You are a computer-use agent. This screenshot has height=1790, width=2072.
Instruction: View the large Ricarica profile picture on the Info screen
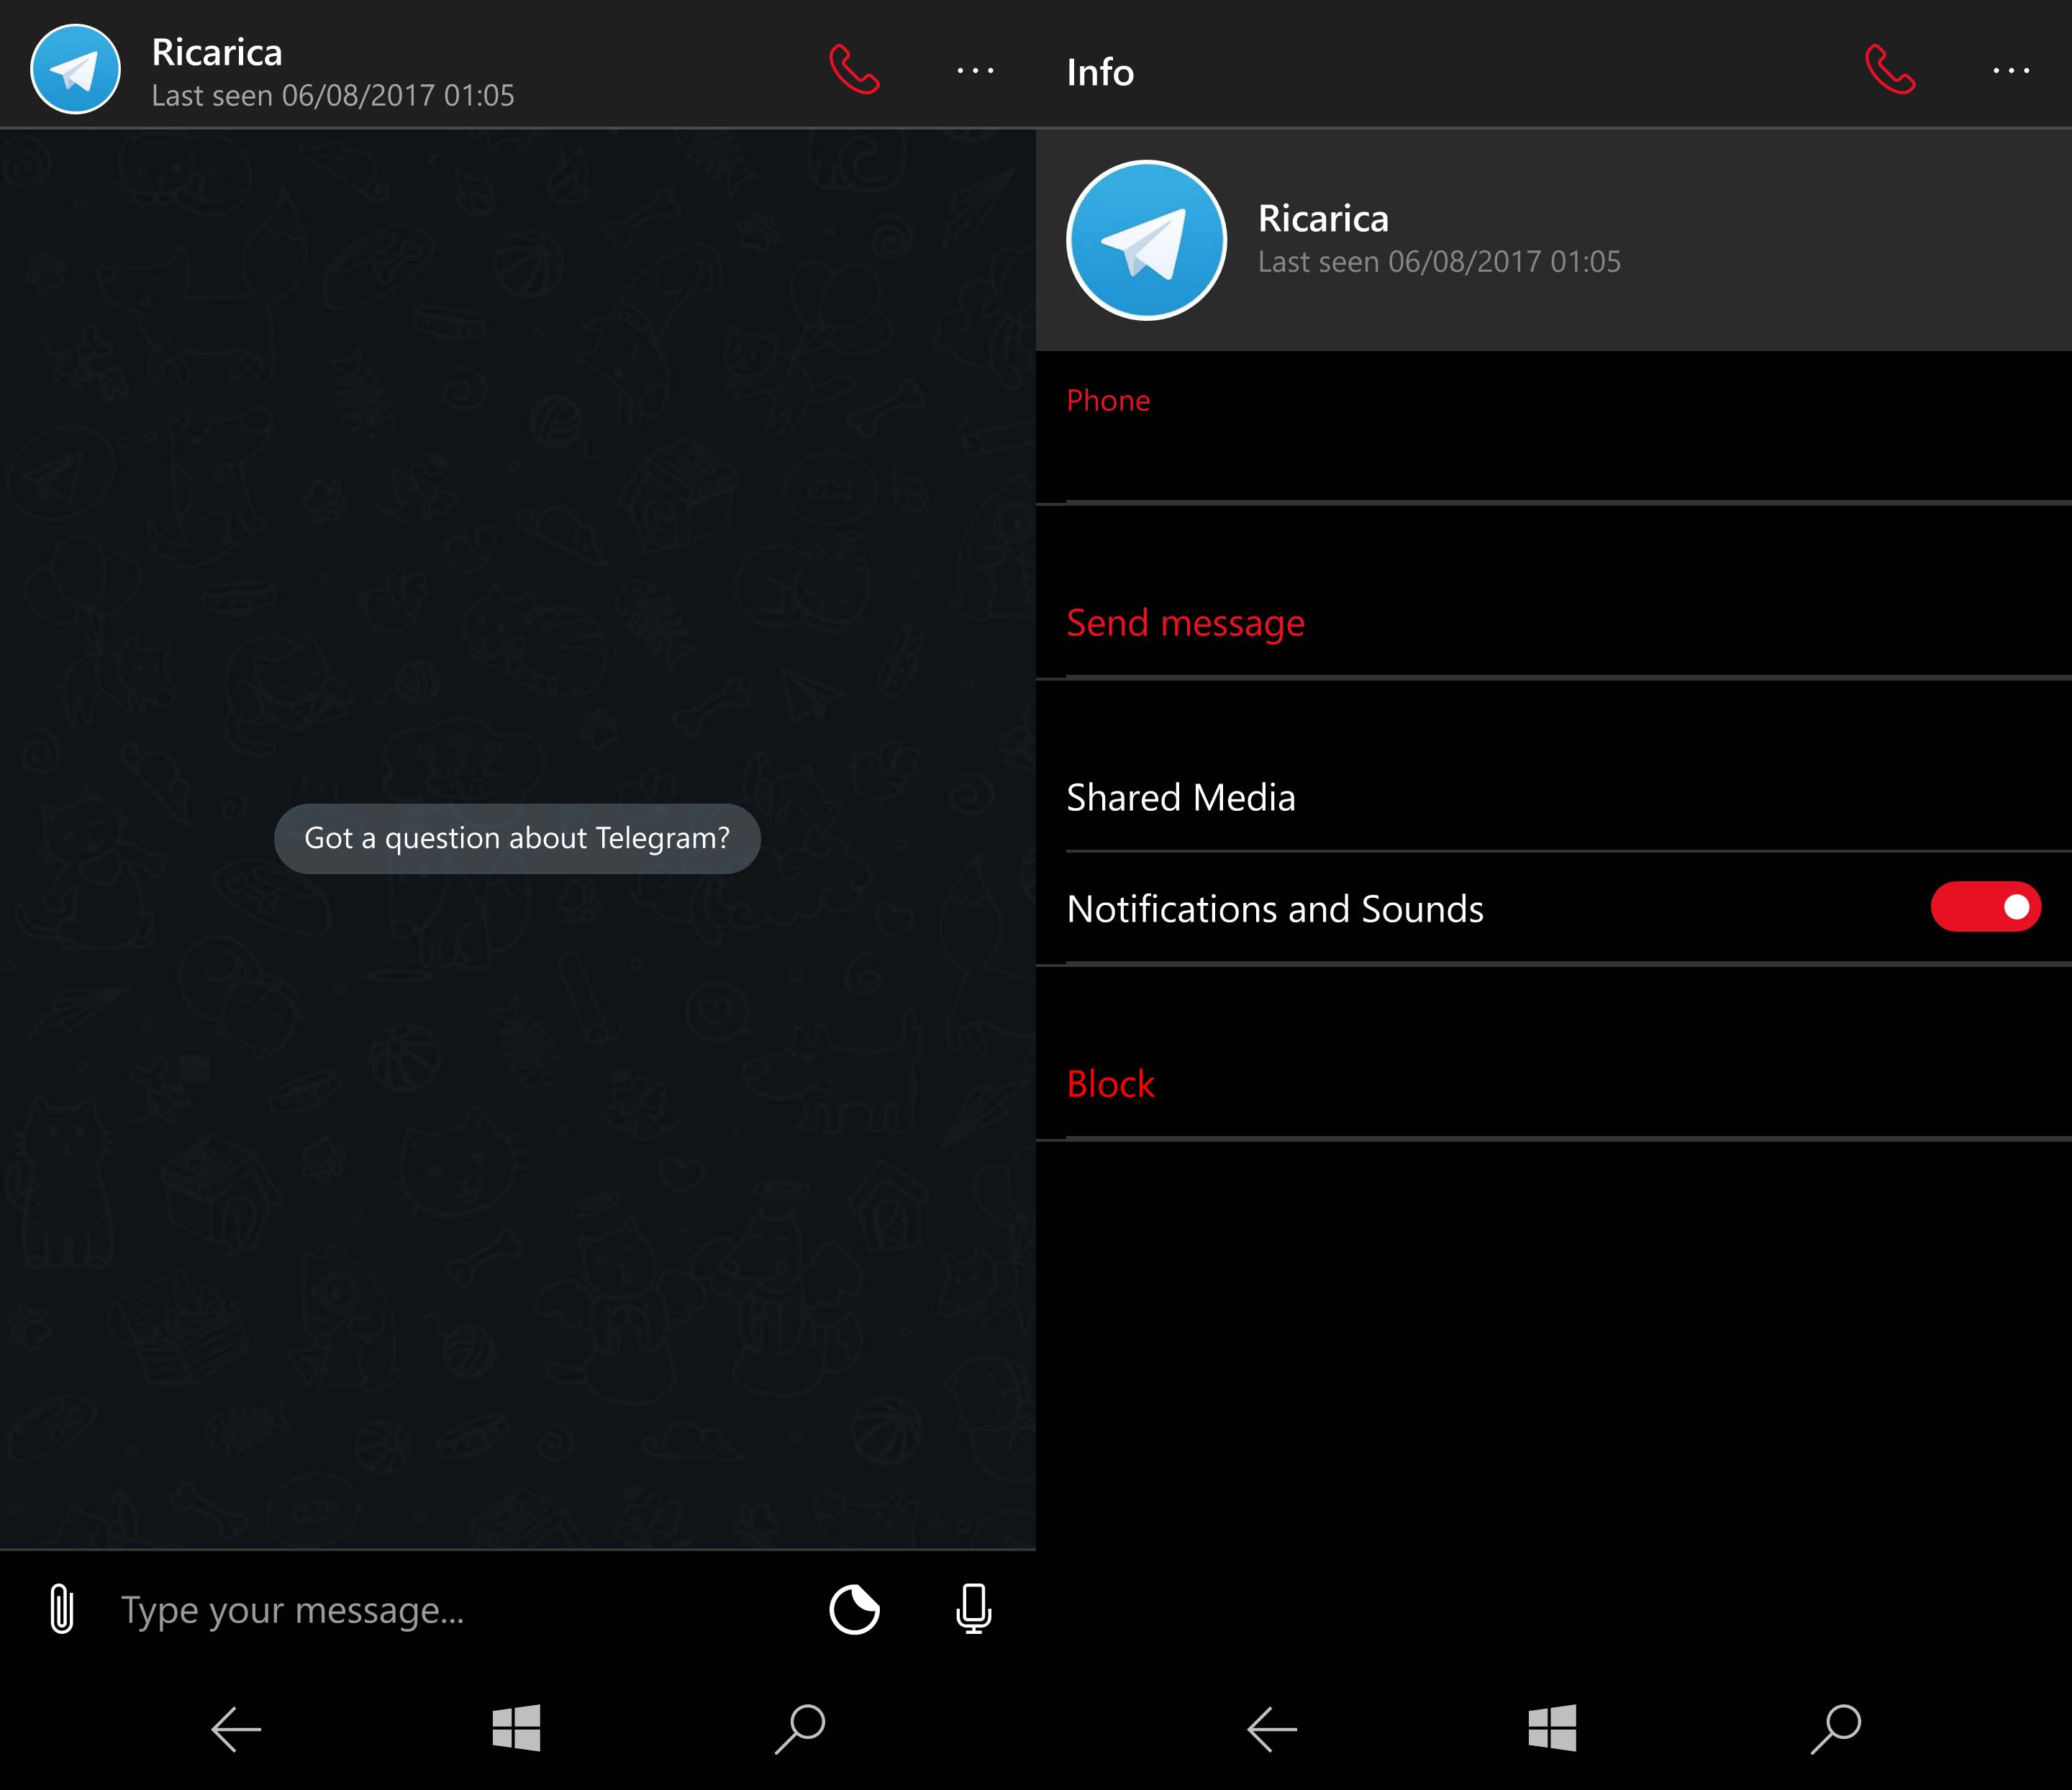(x=1146, y=240)
